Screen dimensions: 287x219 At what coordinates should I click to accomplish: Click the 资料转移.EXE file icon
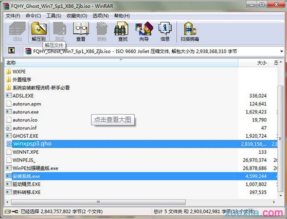(9, 192)
